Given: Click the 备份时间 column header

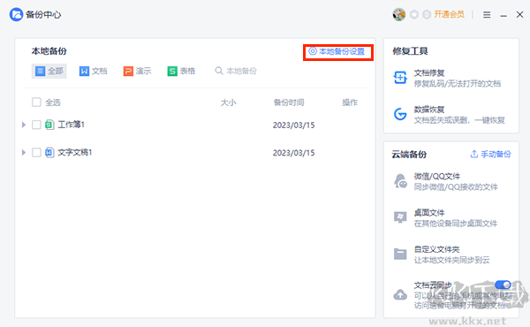Looking at the screenshot, I should (x=289, y=103).
